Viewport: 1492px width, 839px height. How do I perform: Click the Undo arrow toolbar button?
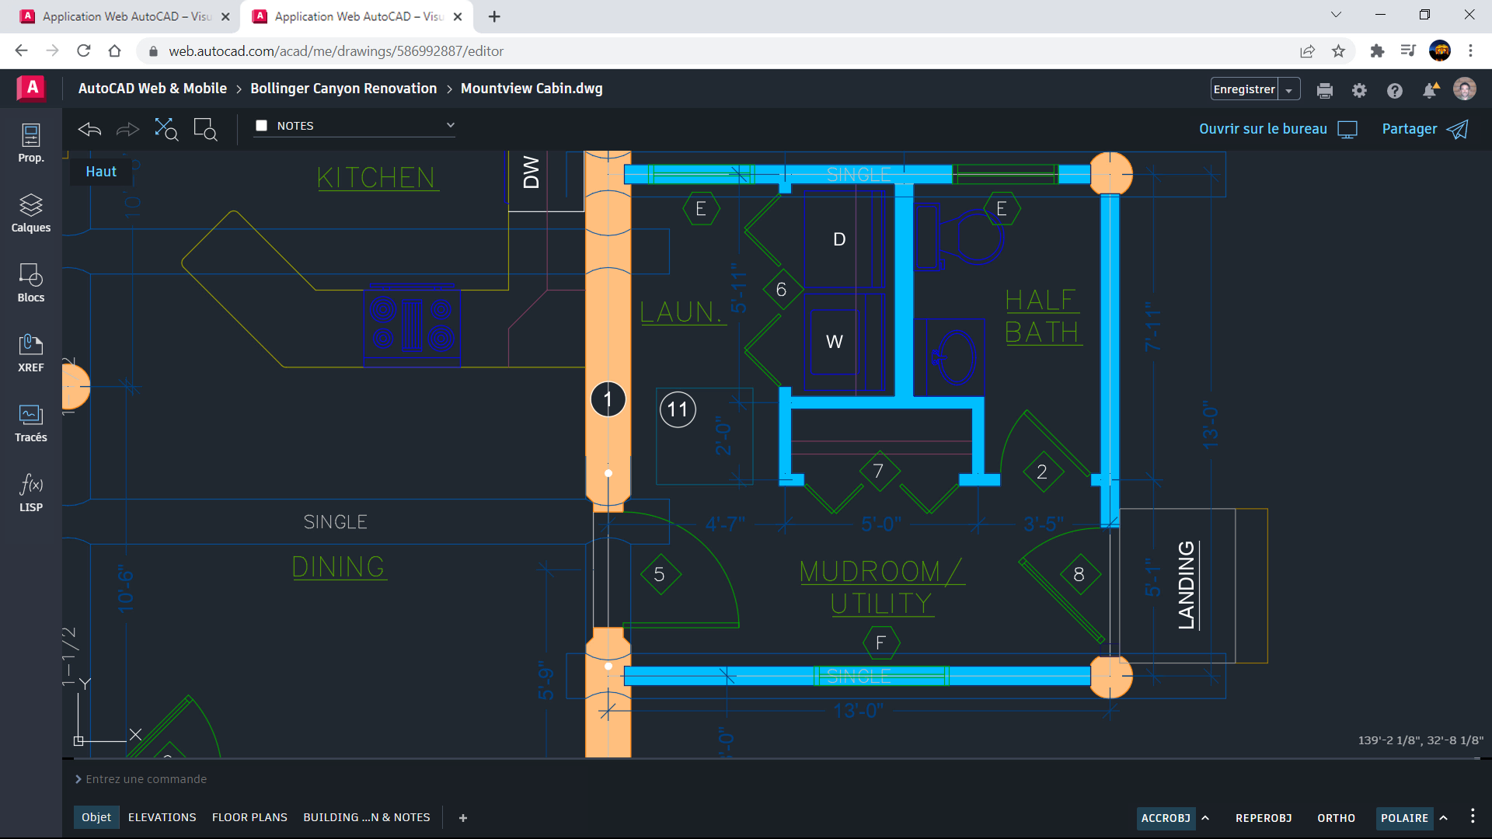tap(89, 128)
